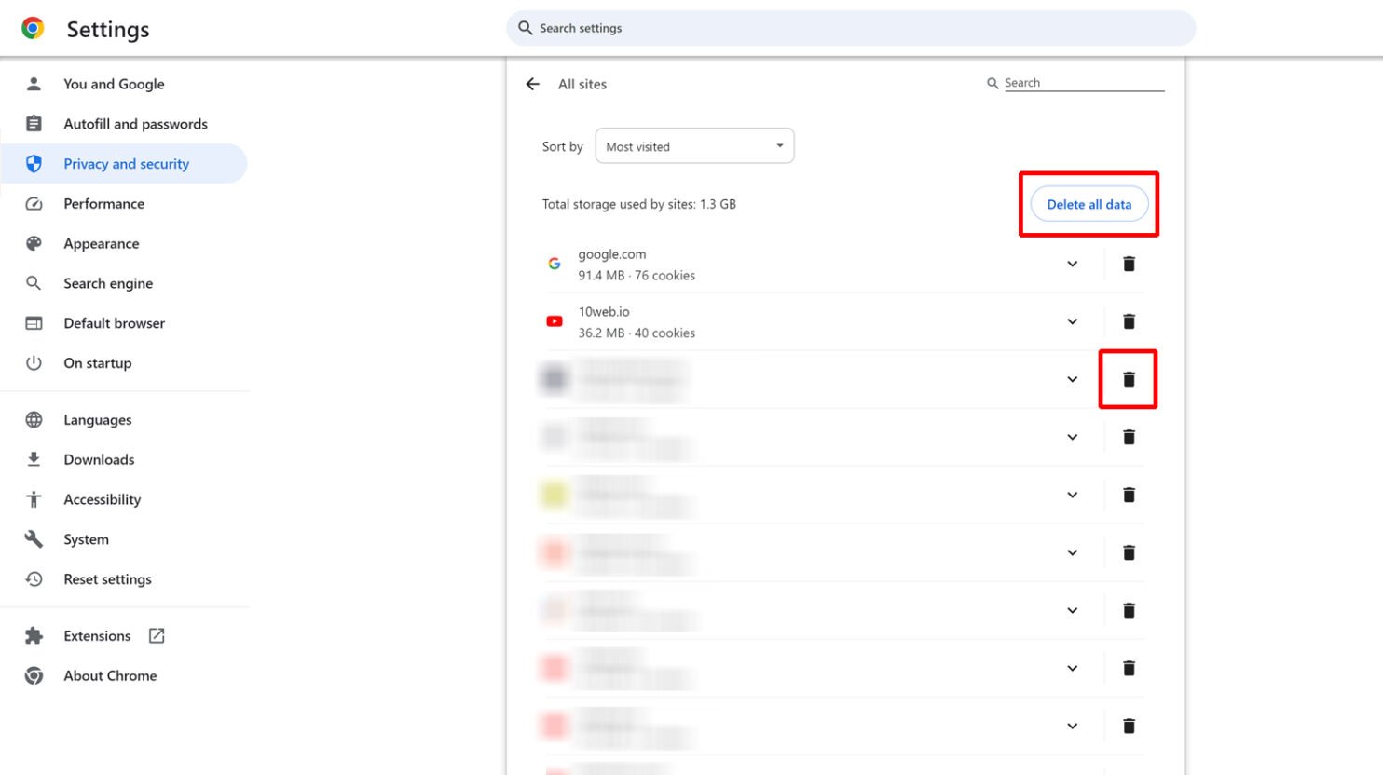Image resolution: width=1383 pixels, height=775 pixels.
Task: Click the YouTube favicon beside 10web.io
Action: point(555,321)
